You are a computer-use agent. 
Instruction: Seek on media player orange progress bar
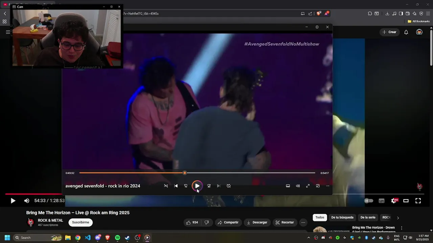point(197,173)
